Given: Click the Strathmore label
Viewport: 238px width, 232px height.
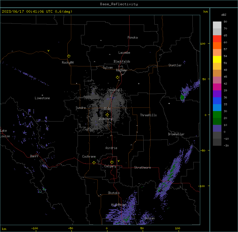Looking at the screenshot, I should tap(142, 168).
